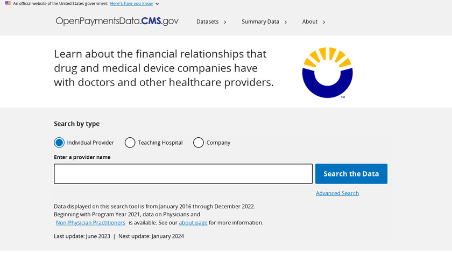
Task: Click the Teaching Hospital label text
Action: click(x=160, y=143)
